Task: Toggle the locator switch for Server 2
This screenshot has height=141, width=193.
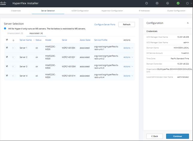Action: coord(14,57)
